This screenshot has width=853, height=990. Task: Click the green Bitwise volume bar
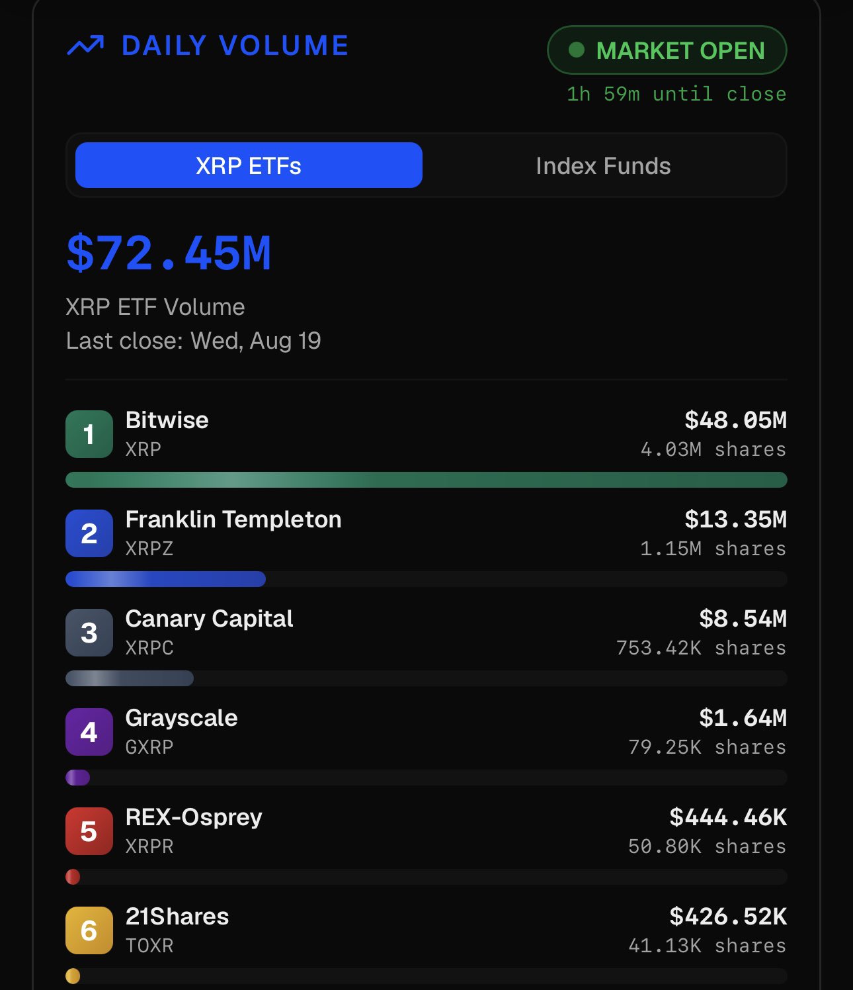tap(426, 480)
